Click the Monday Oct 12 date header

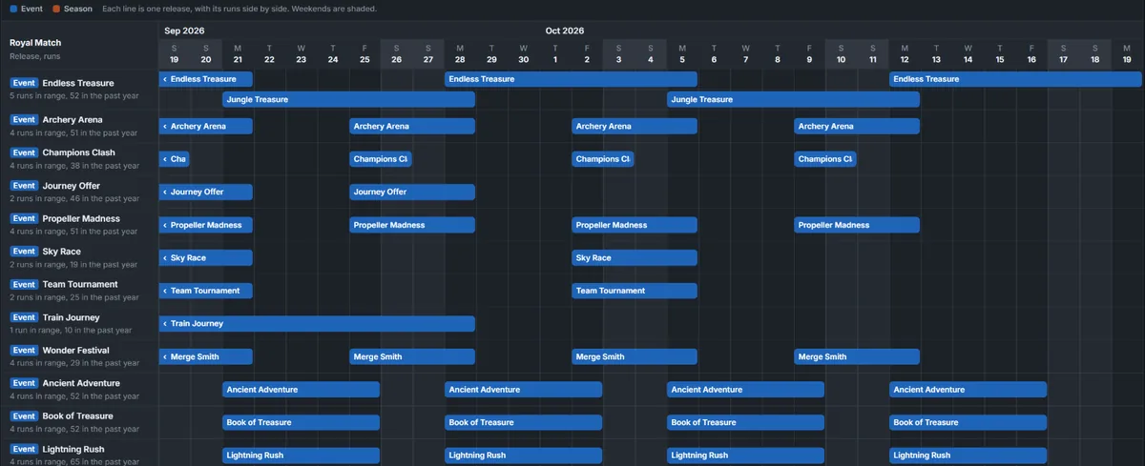pos(905,53)
